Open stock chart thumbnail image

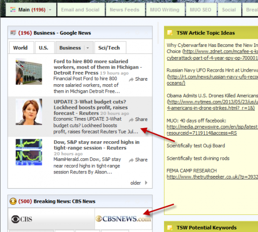(x=29, y=152)
